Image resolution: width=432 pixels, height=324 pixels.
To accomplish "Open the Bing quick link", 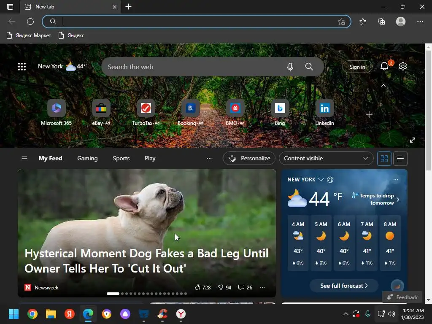I will click(280, 113).
